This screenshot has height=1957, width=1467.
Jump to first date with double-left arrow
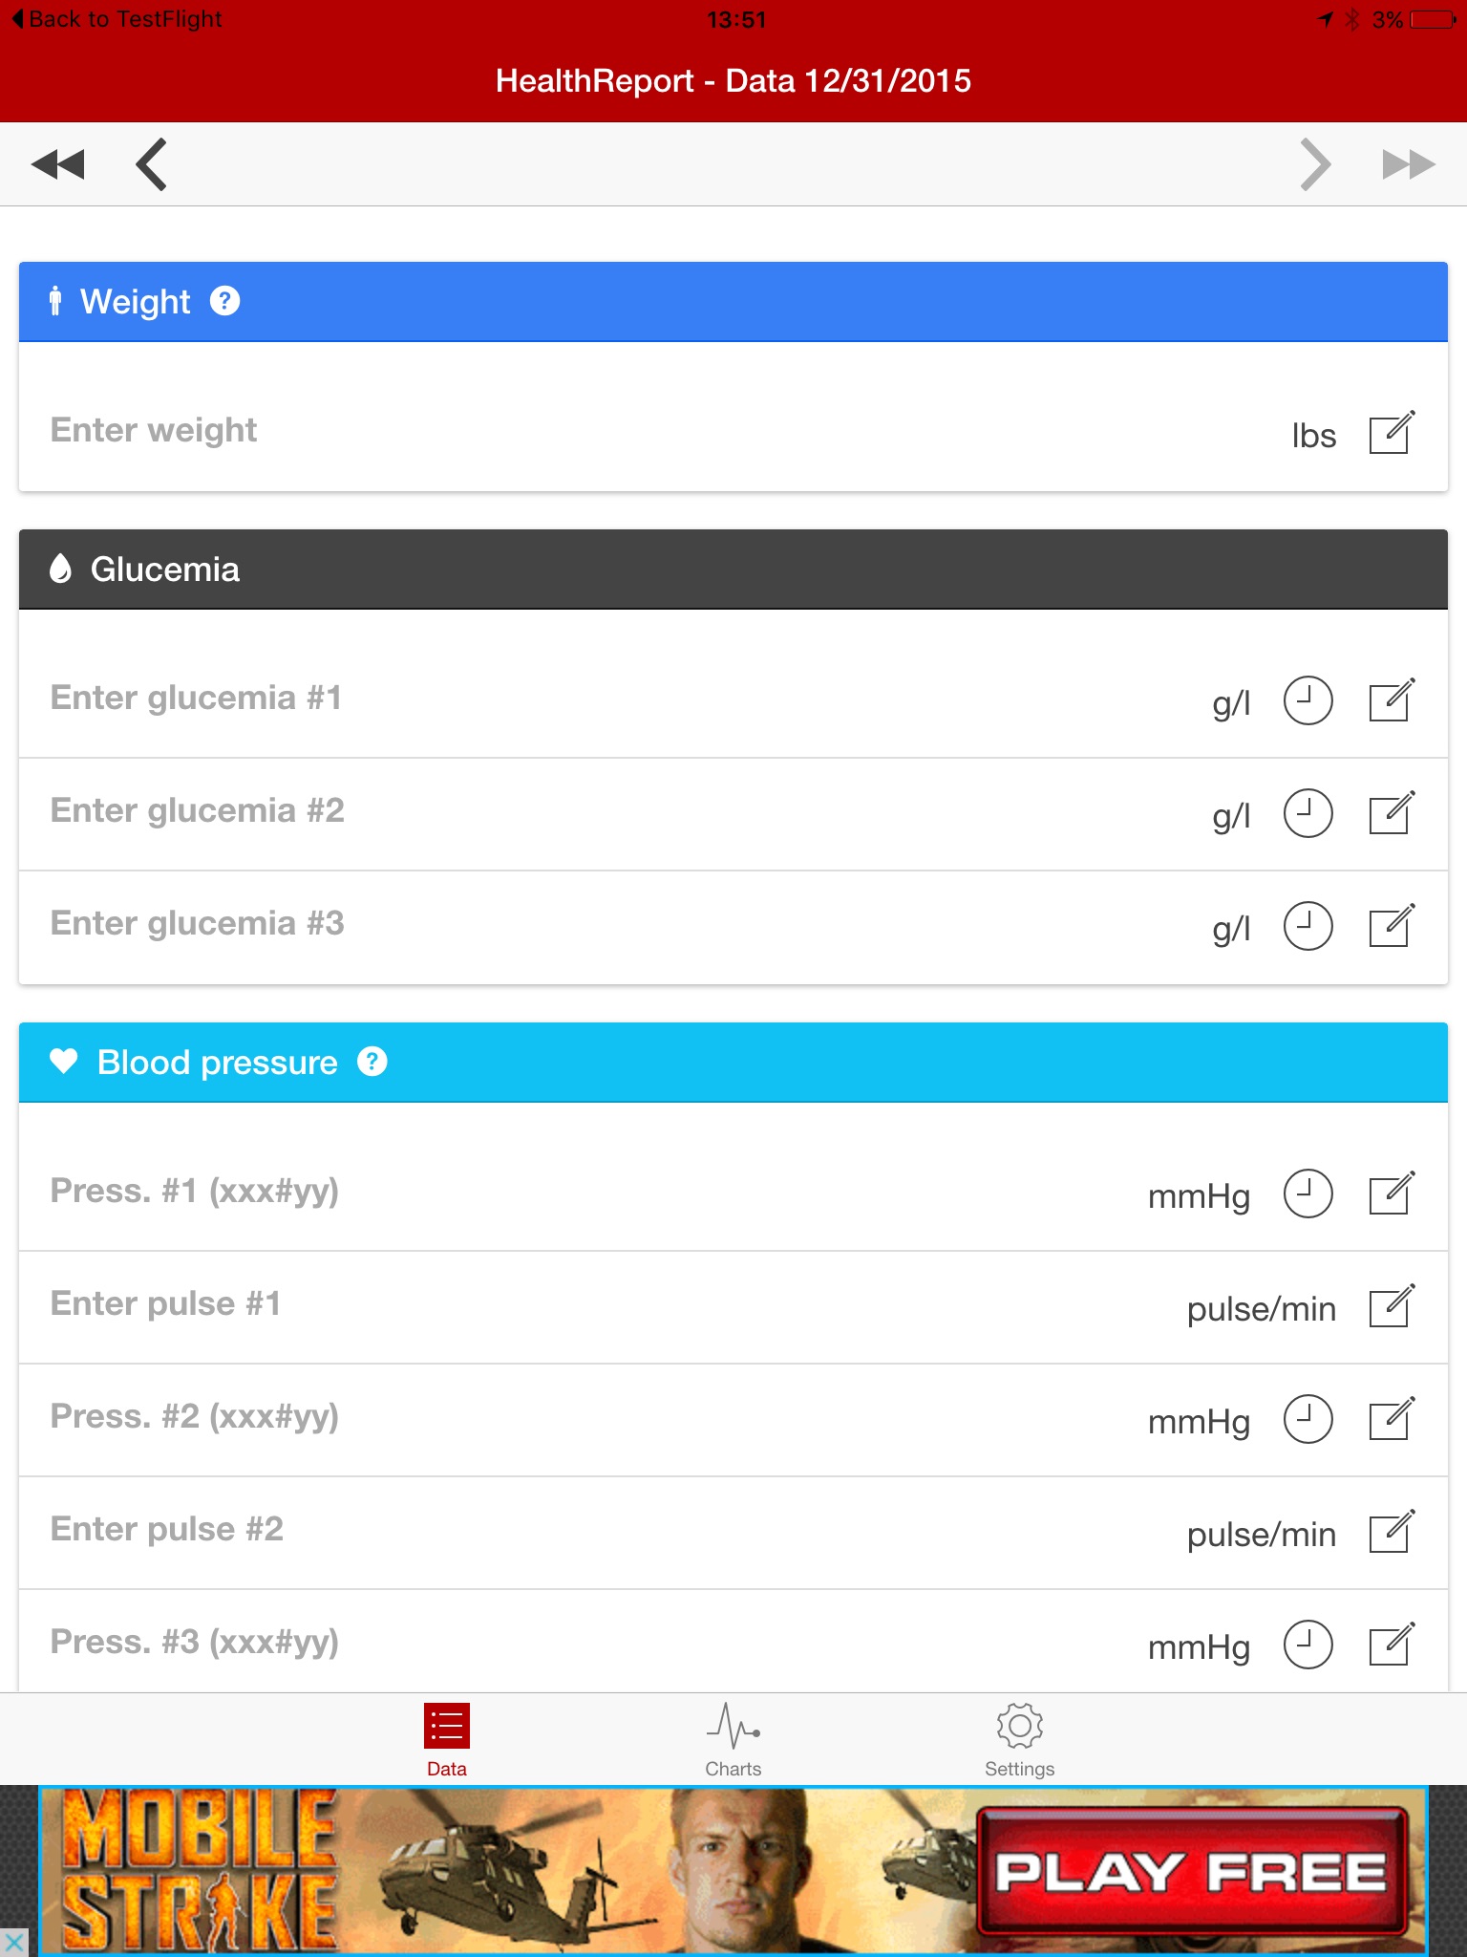pos(58,164)
